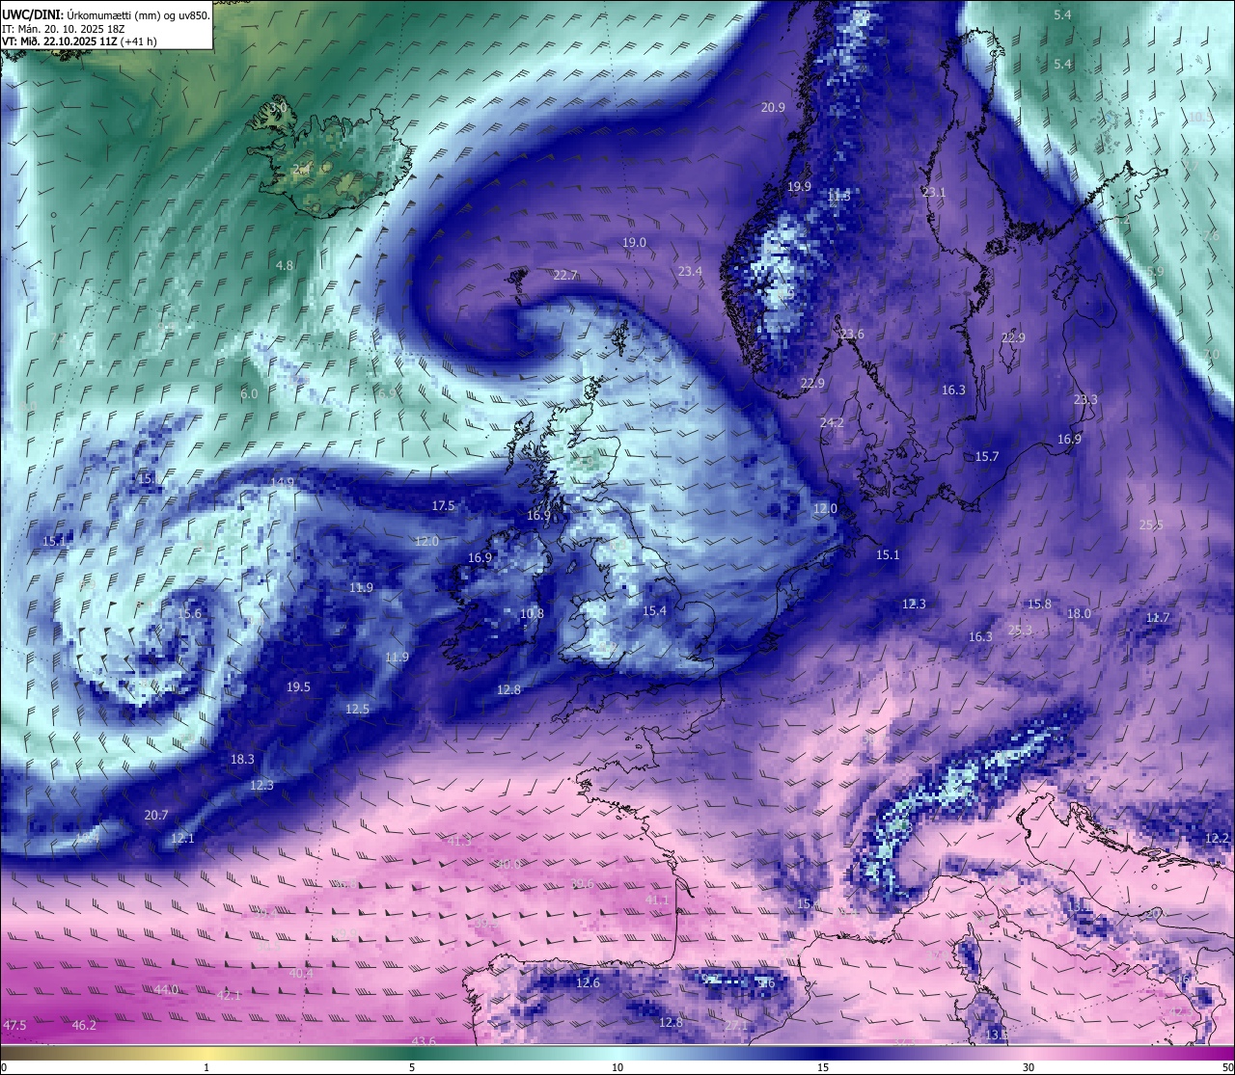Click the 17.5 value west of Scotland

pos(443,506)
